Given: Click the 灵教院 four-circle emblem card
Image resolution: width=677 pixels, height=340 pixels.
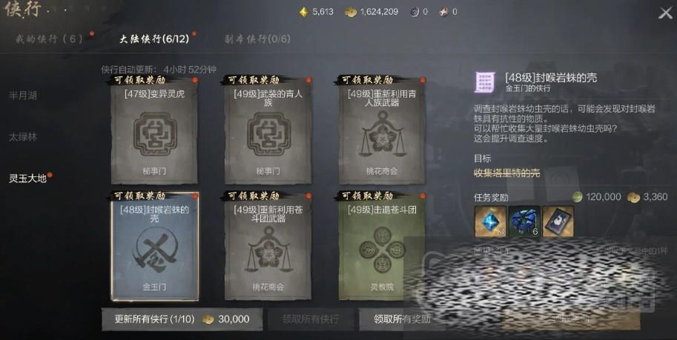Looking at the screenshot, I should [x=382, y=247].
